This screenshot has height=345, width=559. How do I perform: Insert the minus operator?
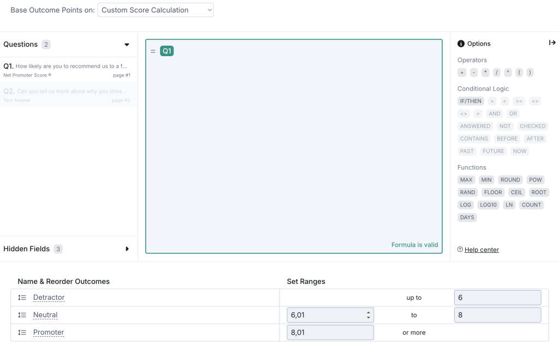coord(474,72)
